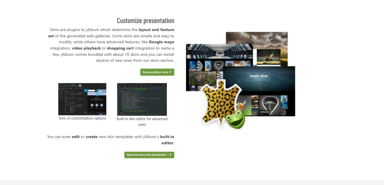The width and height of the screenshot is (384, 185).
Task: Click the Customize presentation heading
Action: click(x=145, y=21)
